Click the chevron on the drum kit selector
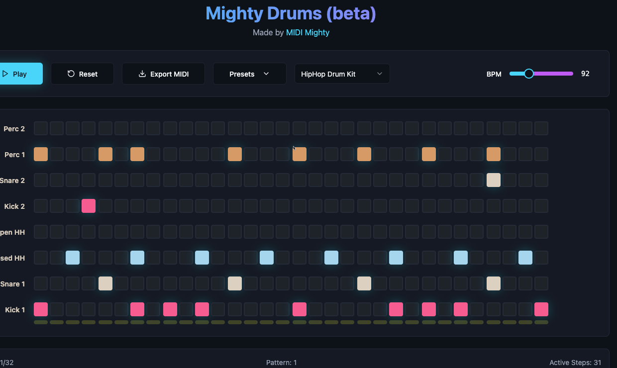617x368 pixels. pos(380,73)
